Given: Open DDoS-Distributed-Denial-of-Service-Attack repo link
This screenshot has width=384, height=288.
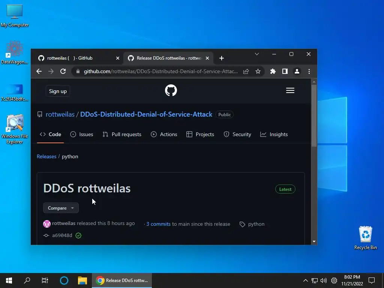Looking at the screenshot, I should coord(146,114).
